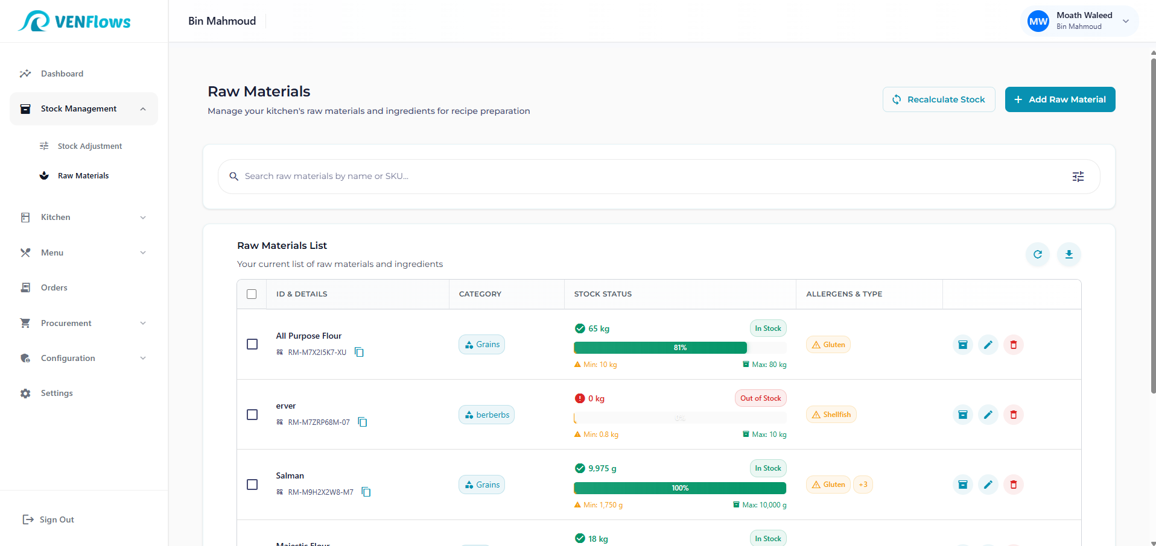The width and height of the screenshot is (1156, 546).
Task: Copy the erver SKU code
Action: point(363,422)
